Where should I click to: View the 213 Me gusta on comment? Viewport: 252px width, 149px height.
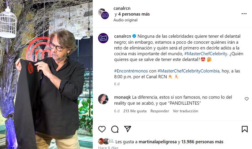click(135, 111)
